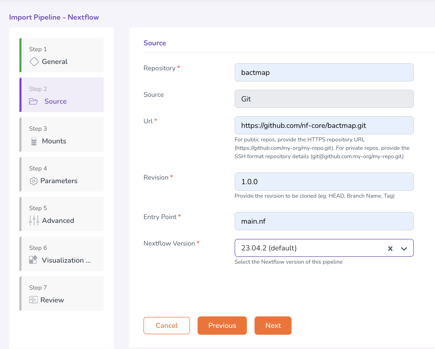The height and width of the screenshot is (349, 435).
Task: Open Step 7 Review in sidebar
Action: pyautogui.click(x=62, y=294)
